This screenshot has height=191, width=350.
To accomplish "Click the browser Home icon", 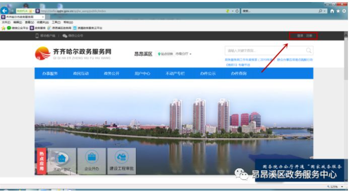I will [x=332, y=11].
